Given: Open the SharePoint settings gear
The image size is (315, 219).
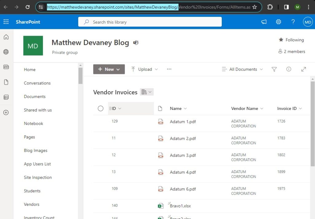Looking at the screenshot, I should coord(278,22).
